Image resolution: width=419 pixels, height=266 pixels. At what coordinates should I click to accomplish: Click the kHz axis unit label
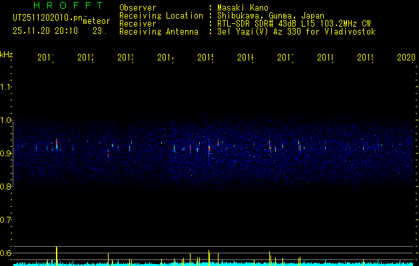(7, 55)
